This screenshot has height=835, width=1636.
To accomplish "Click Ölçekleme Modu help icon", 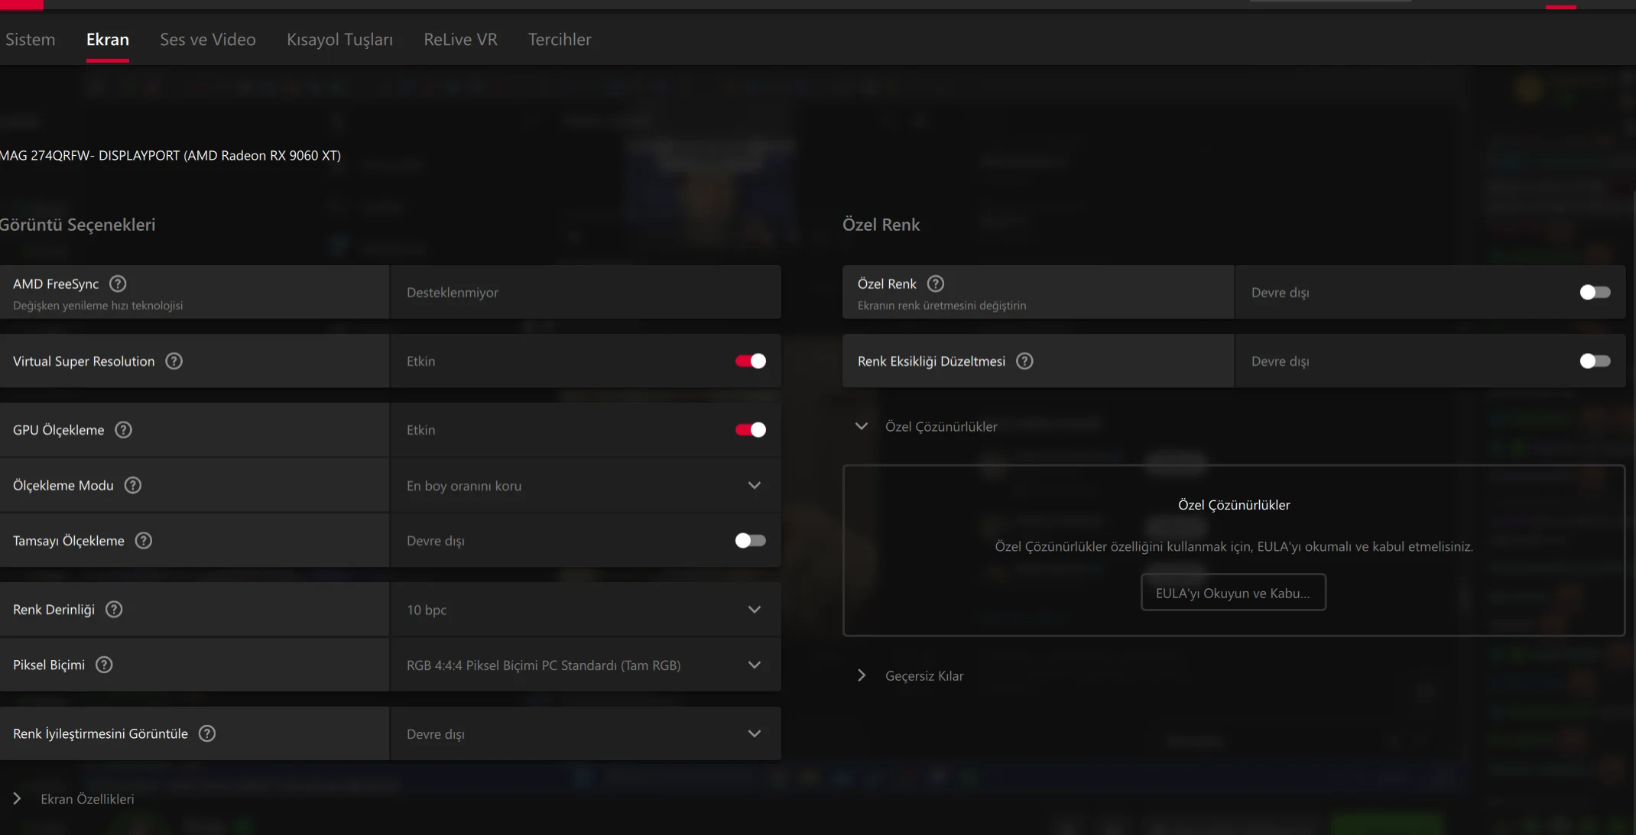I will pos(133,485).
